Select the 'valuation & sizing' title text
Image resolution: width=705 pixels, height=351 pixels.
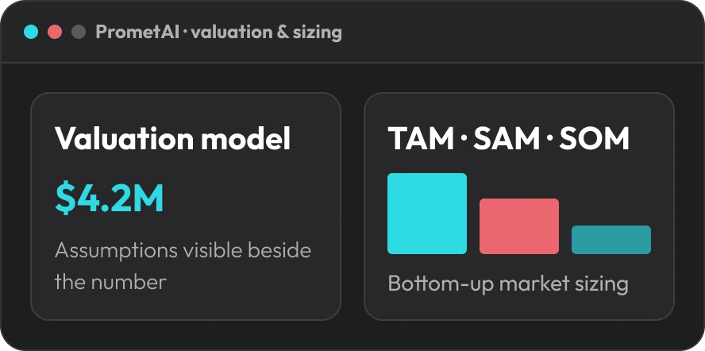click(x=267, y=33)
